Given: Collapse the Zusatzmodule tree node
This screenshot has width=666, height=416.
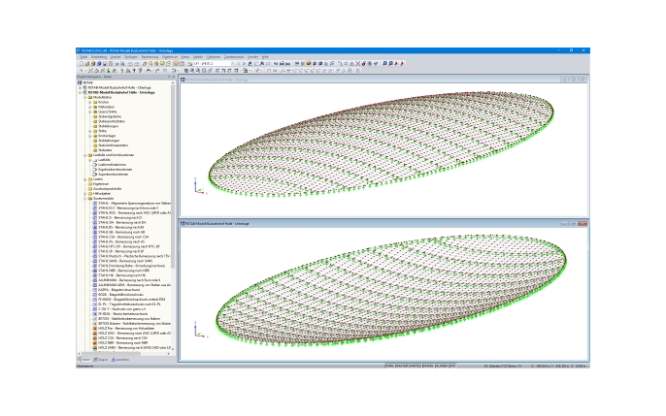Looking at the screenshot, I should [85, 198].
